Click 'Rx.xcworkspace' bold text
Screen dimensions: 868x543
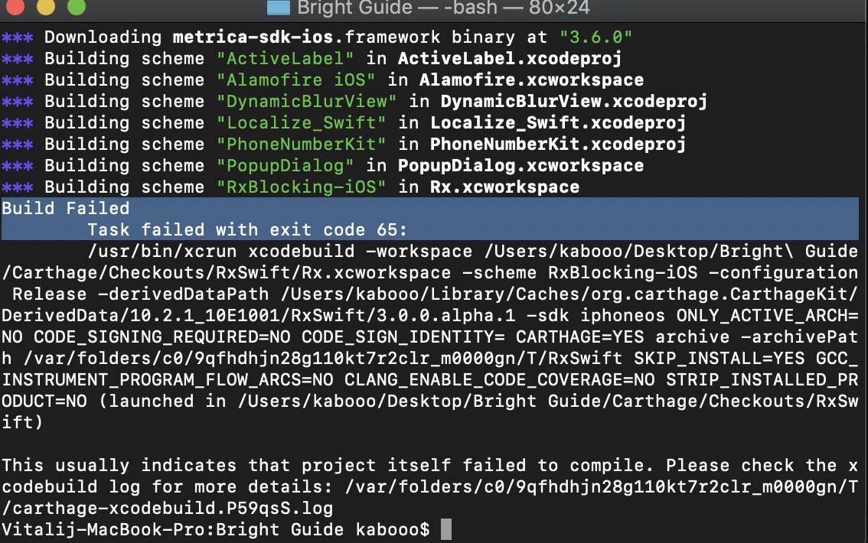pyautogui.click(x=505, y=187)
